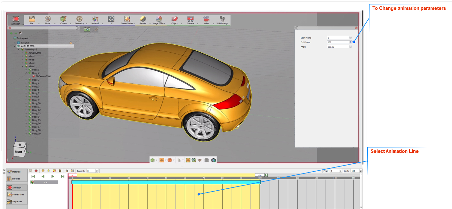Open the Material toolbar dropdown arrow
The width and height of the screenshot is (452, 209).
point(102,23)
